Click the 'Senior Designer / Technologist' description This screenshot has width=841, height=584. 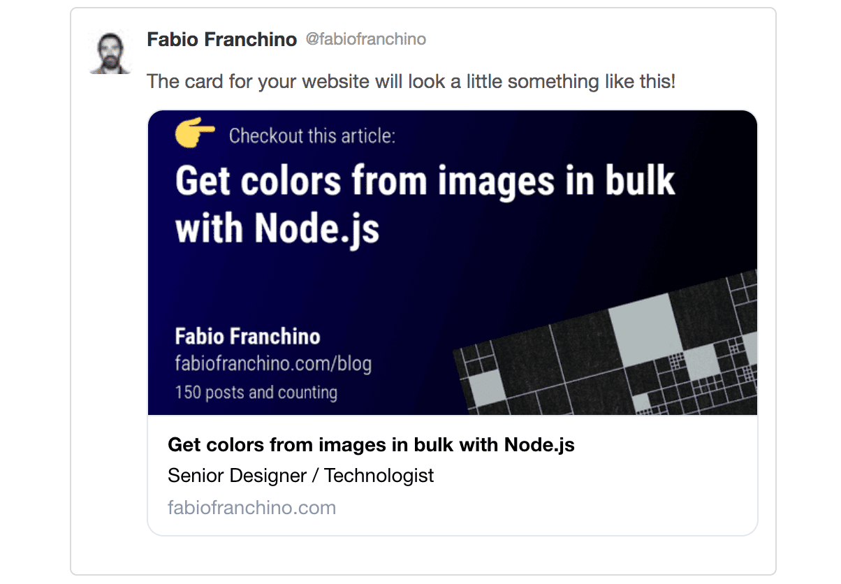coord(301,476)
